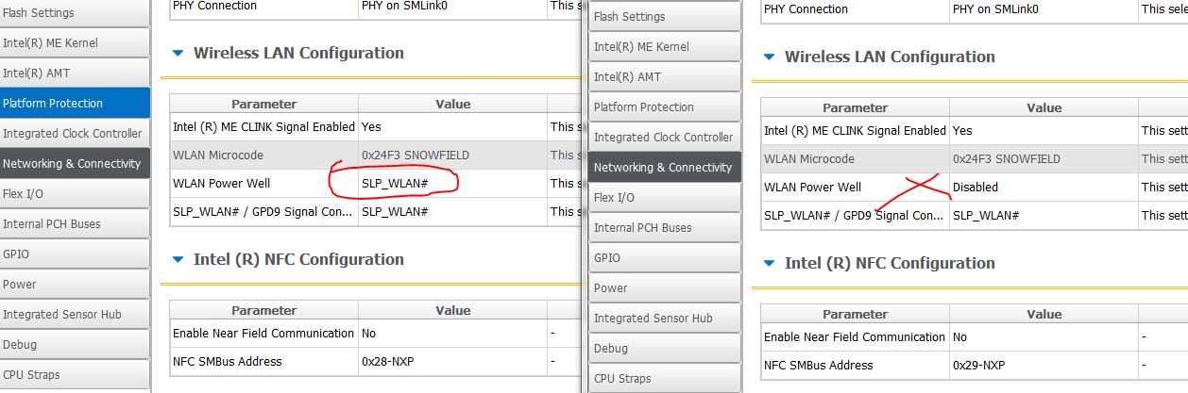Open CPU Straps in the left window sidebar
This screenshot has height=393, width=1188.
(75, 375)
